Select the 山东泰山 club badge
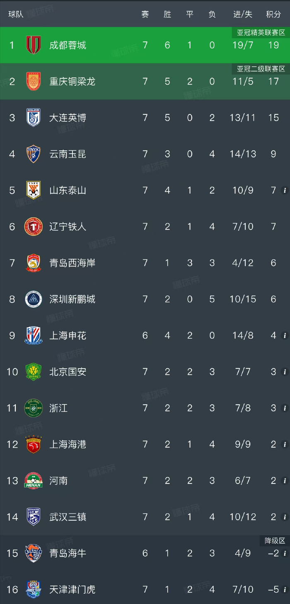 coord(33,190)
